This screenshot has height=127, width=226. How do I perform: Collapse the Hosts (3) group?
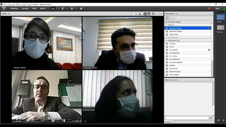click(166, 25)
